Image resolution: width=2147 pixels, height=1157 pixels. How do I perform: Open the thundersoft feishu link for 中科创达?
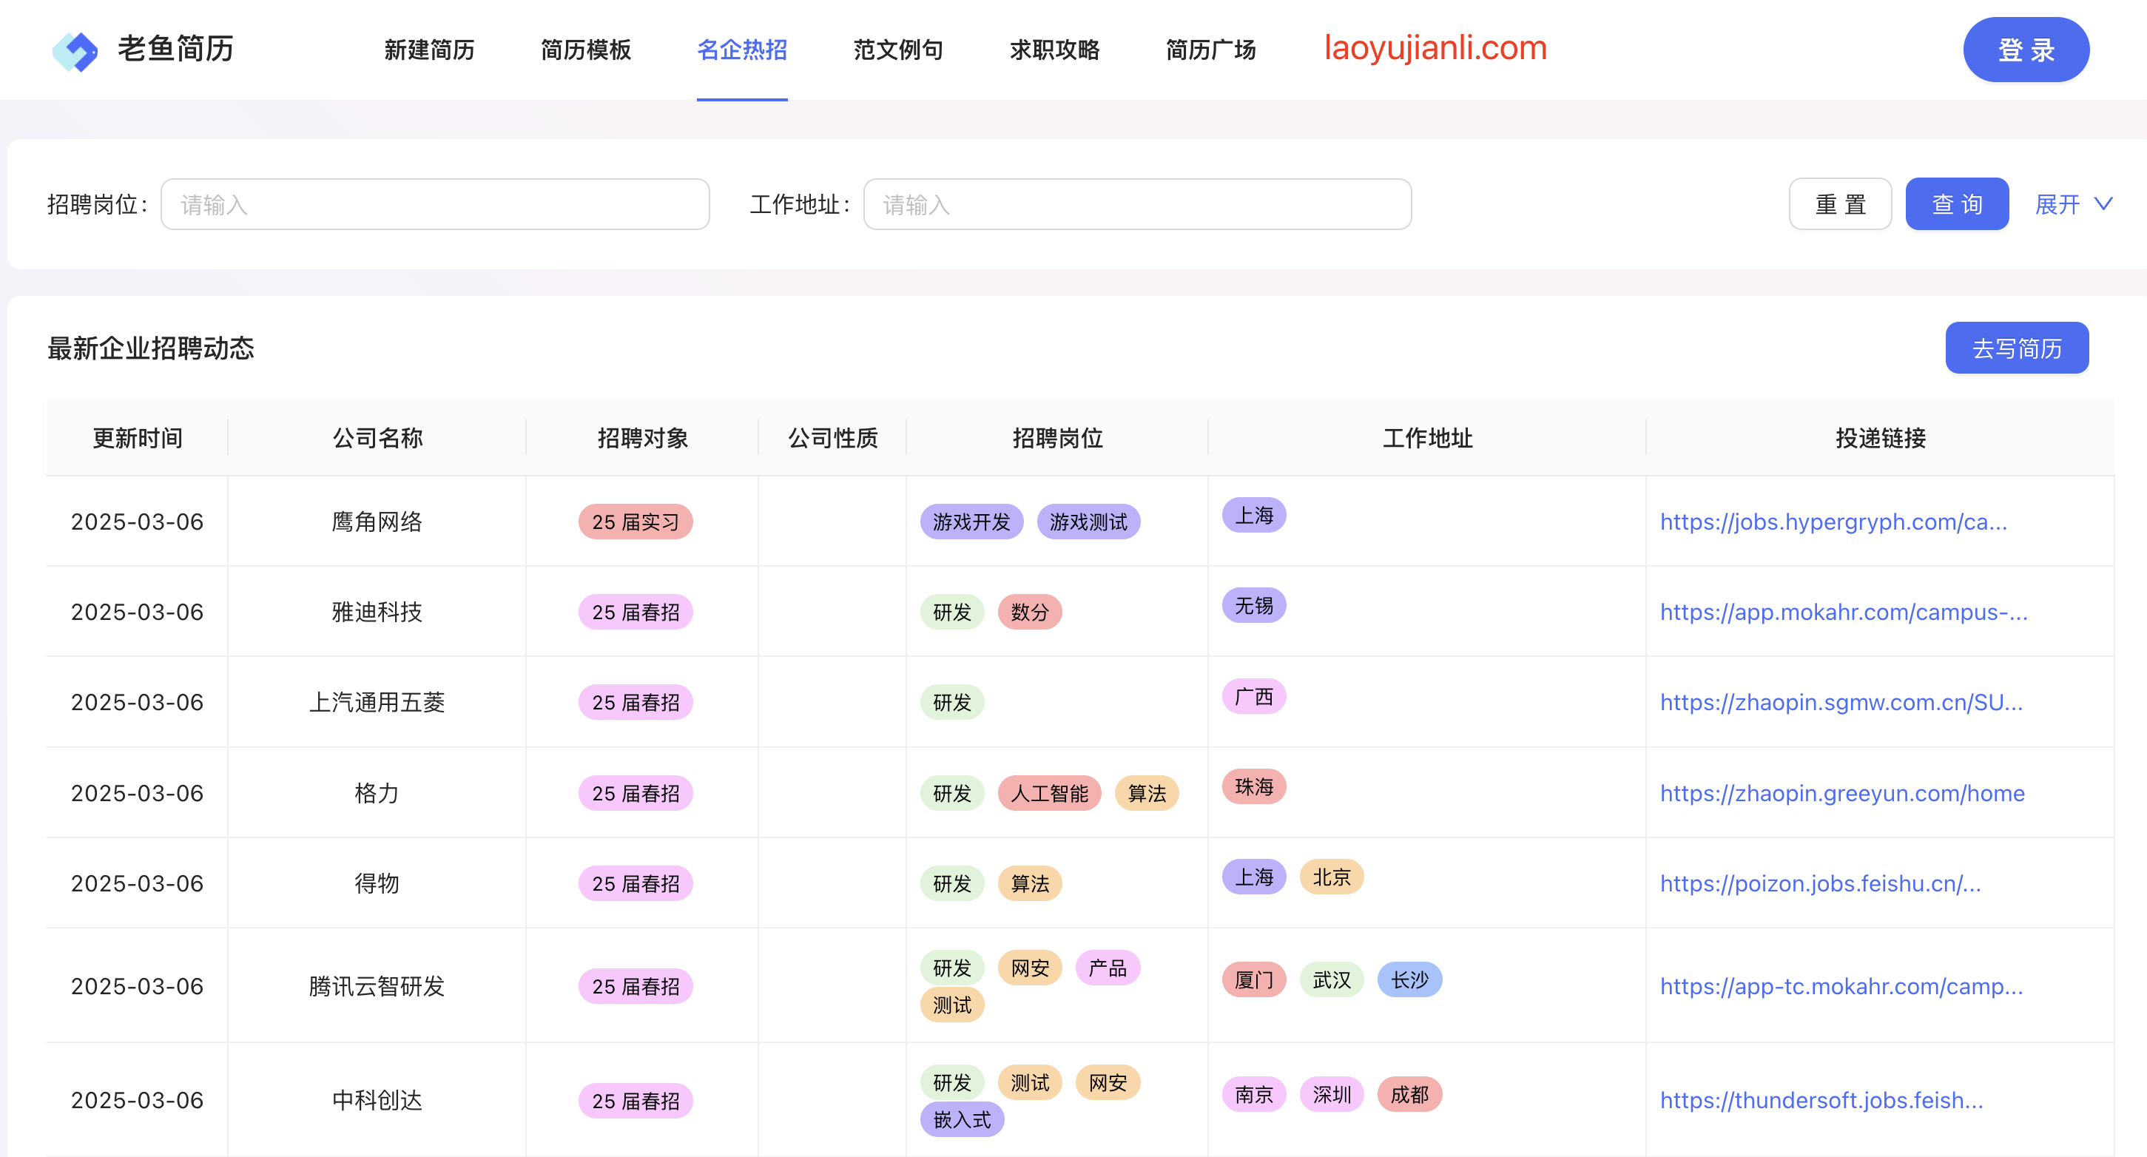(x=1821, y=1100)
